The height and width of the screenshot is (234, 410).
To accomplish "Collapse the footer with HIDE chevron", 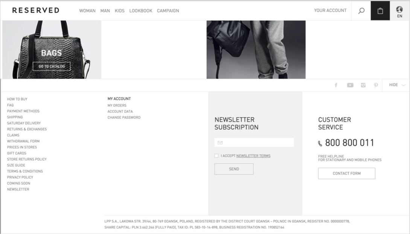I will pyautogui.click(x=397, y=85).
